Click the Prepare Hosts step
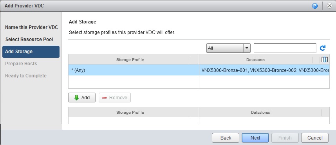The width and height of the screenshot is (336, 145). click(21, 64)
